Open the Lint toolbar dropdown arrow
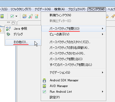Viewport: 115px width, 102px height. [x=16, y=16]
